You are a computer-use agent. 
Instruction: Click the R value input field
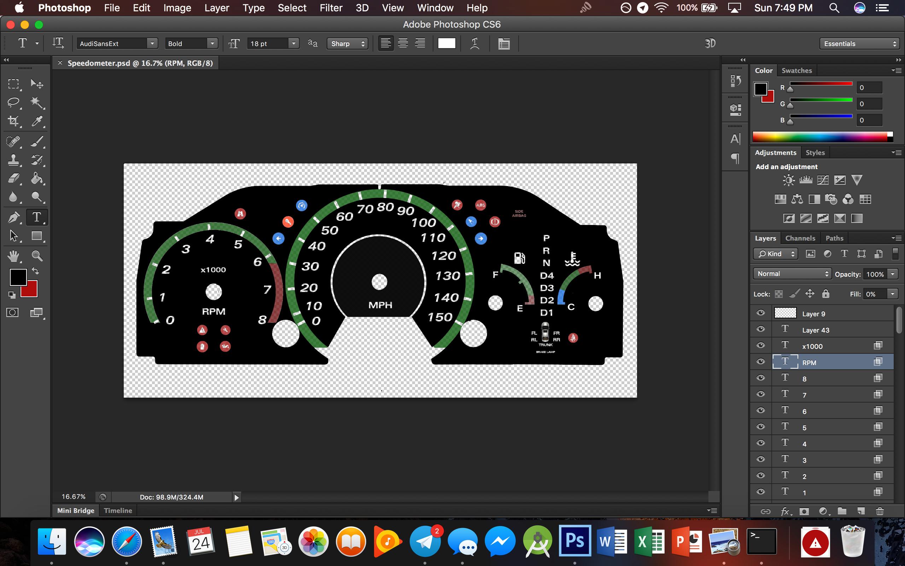(x=870, y=88)
